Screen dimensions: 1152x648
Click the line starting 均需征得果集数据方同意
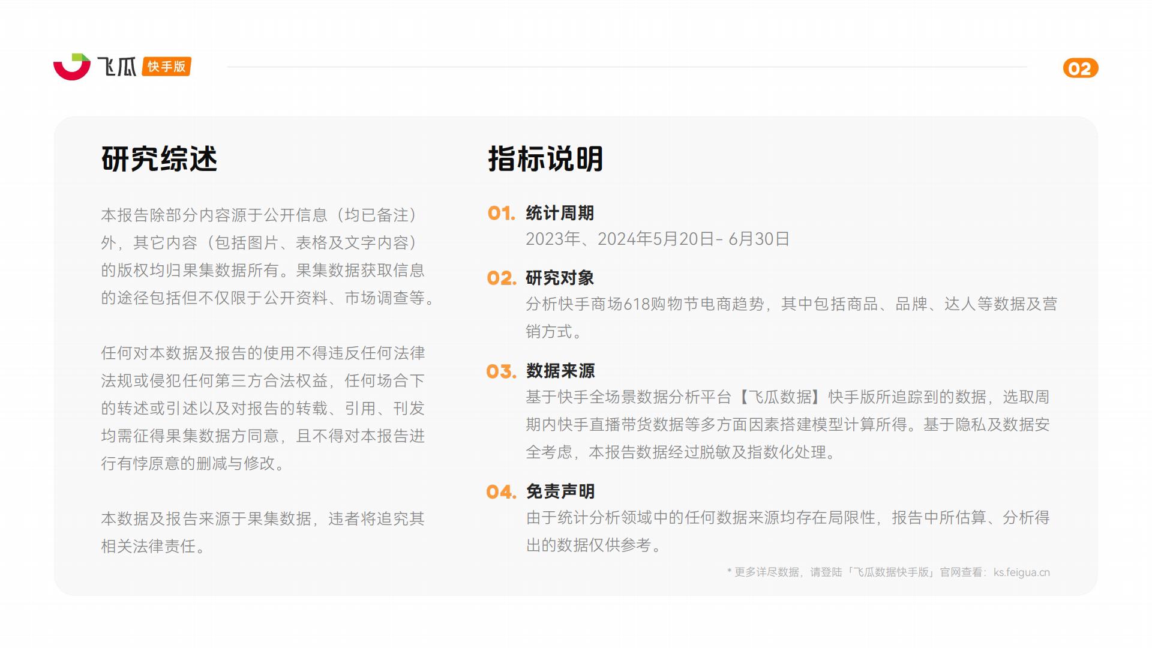tap(263, 436)
